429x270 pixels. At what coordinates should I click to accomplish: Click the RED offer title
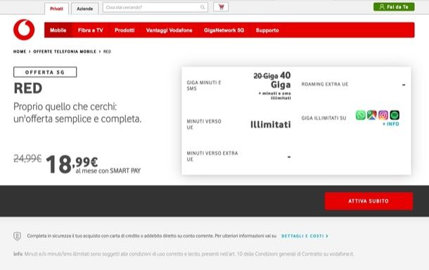point(28,88)
